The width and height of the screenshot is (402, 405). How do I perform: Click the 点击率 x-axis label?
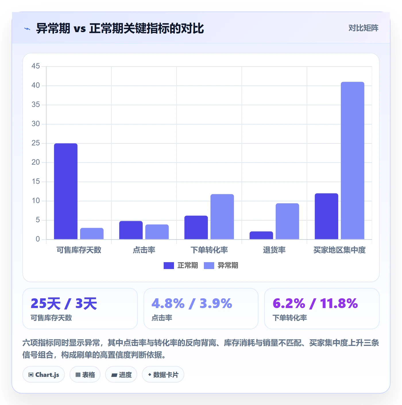[x=144, y=250]
